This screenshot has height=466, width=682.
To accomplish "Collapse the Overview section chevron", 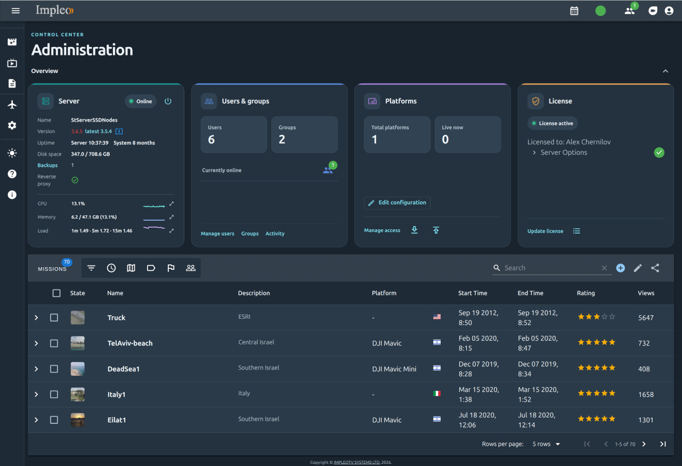I will [665, 71].
